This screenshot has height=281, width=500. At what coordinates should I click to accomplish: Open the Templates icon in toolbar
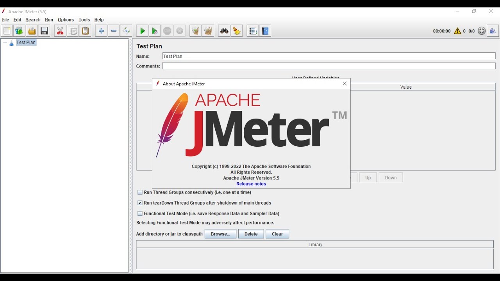[x=19, y=31]
